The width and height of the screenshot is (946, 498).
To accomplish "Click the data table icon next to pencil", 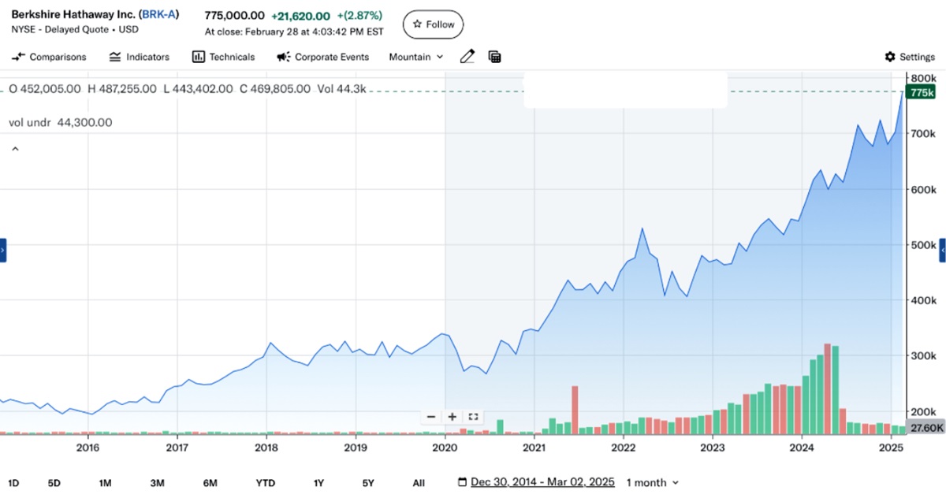I will coord(495,57).
